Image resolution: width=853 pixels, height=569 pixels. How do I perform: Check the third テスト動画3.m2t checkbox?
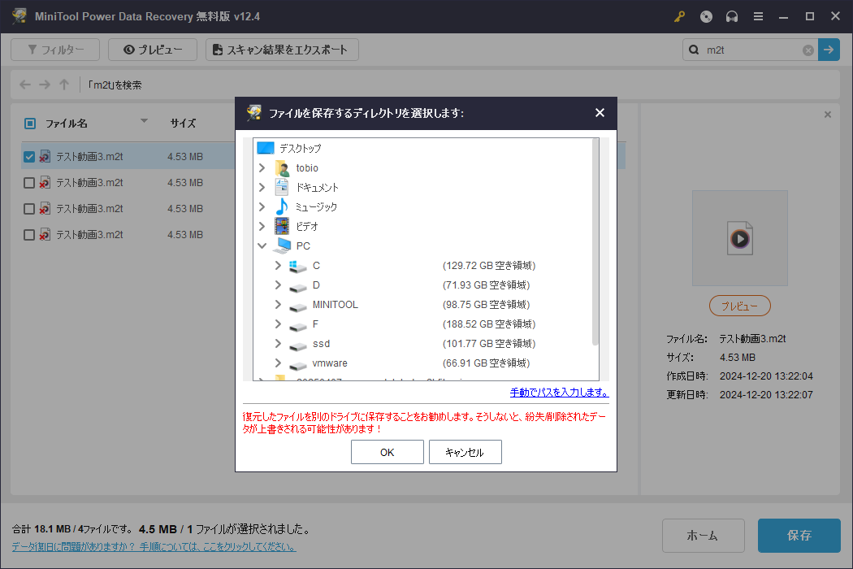coord(29,209)
